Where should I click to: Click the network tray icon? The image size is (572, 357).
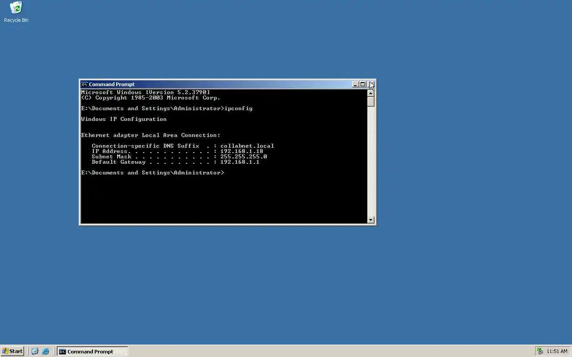pyautogui.click(x=540, y=351)
